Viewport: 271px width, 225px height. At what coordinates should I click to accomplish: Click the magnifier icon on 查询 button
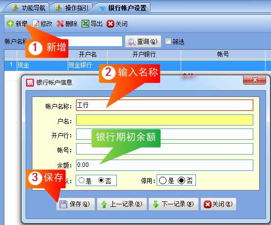point(132,42)
